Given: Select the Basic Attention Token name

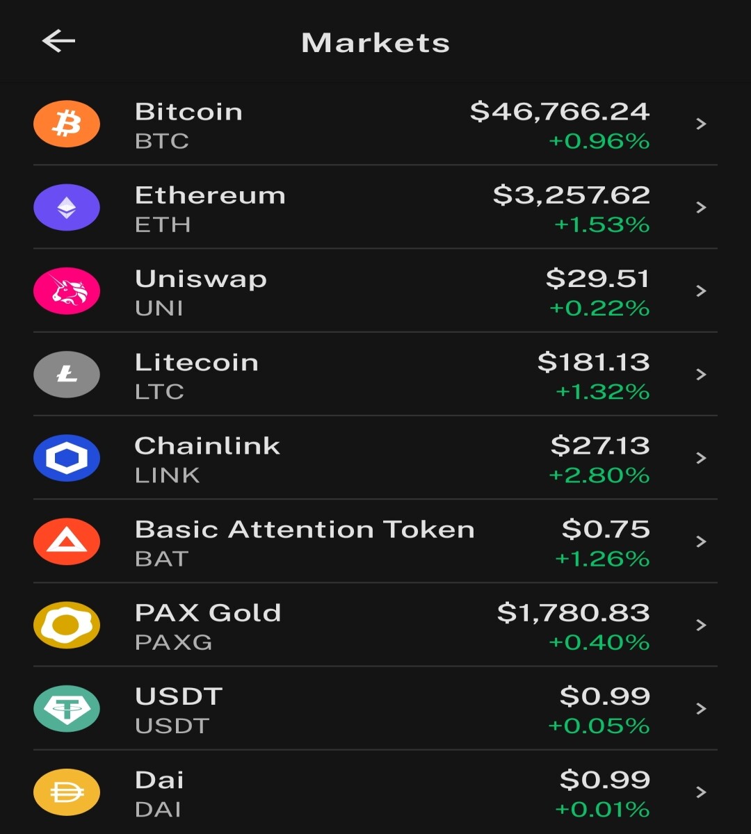Looking at the screenshot, I should tap(305, 530).
